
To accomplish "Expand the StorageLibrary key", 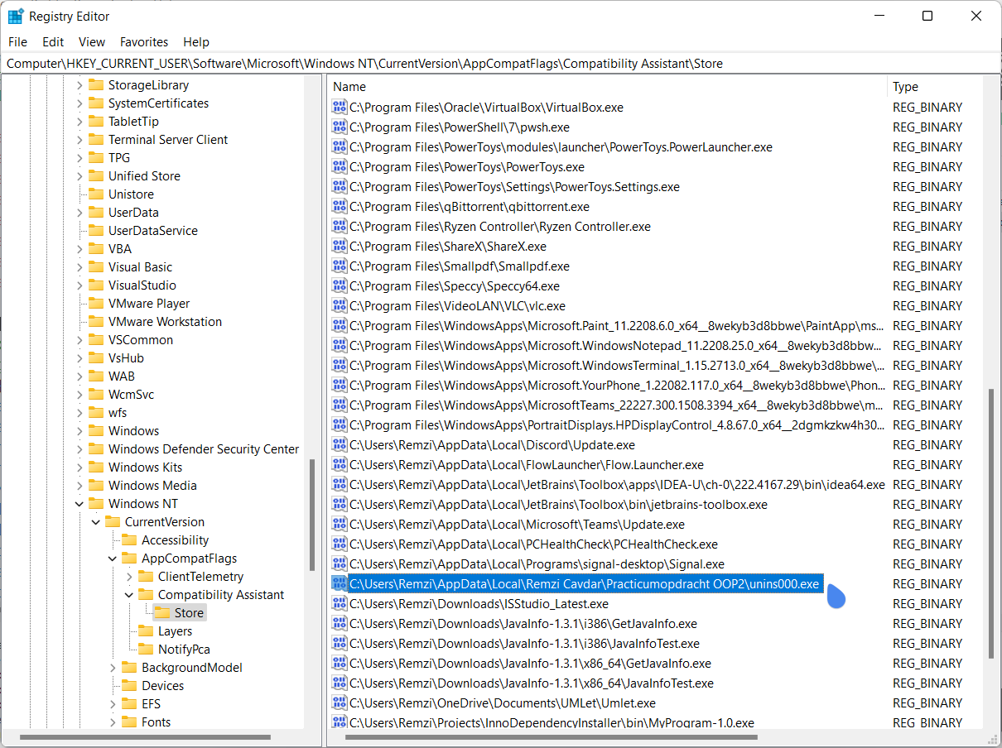I will (79, 85).
